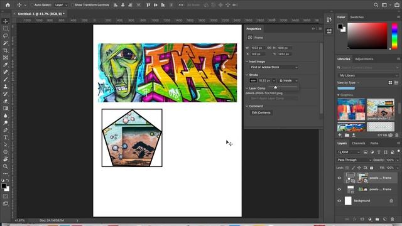The width and height of the screenshot is (402, 226).
Task: Toggle the layer filter on/off switch
Action: pyautogui.click(x=399, y=151)
